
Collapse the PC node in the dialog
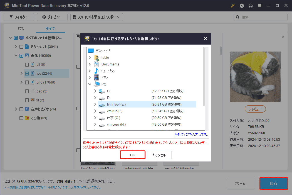pos(90,84)
